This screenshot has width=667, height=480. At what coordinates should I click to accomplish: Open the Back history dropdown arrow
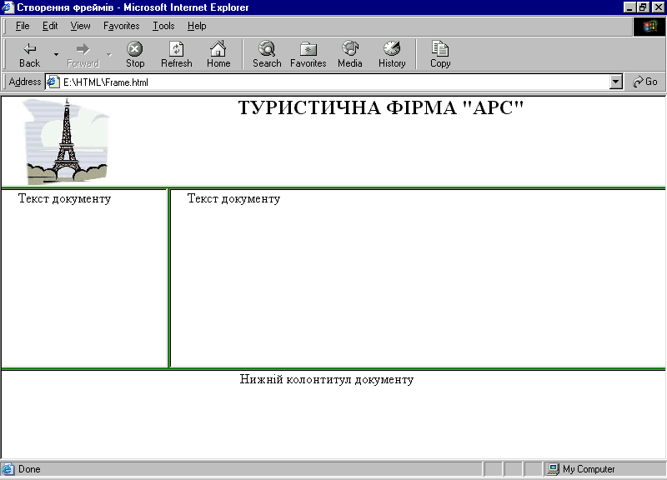[x=56, y=54]
